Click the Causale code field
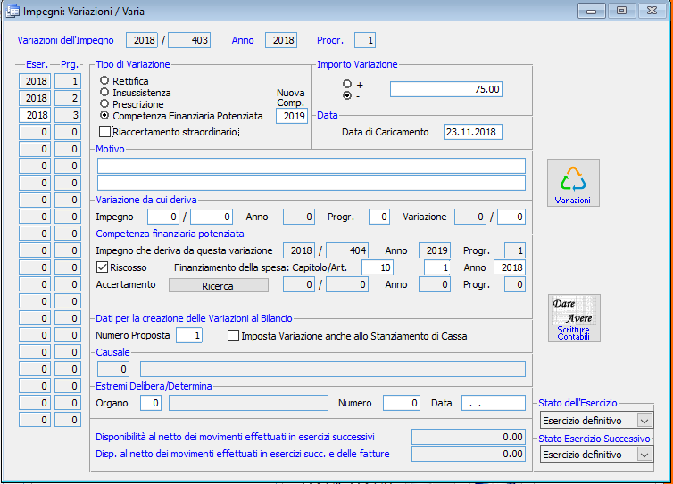 click(x=112, y=369)
